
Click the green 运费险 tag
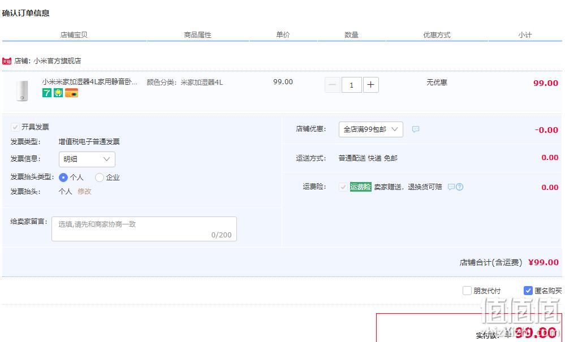point(360,187)
